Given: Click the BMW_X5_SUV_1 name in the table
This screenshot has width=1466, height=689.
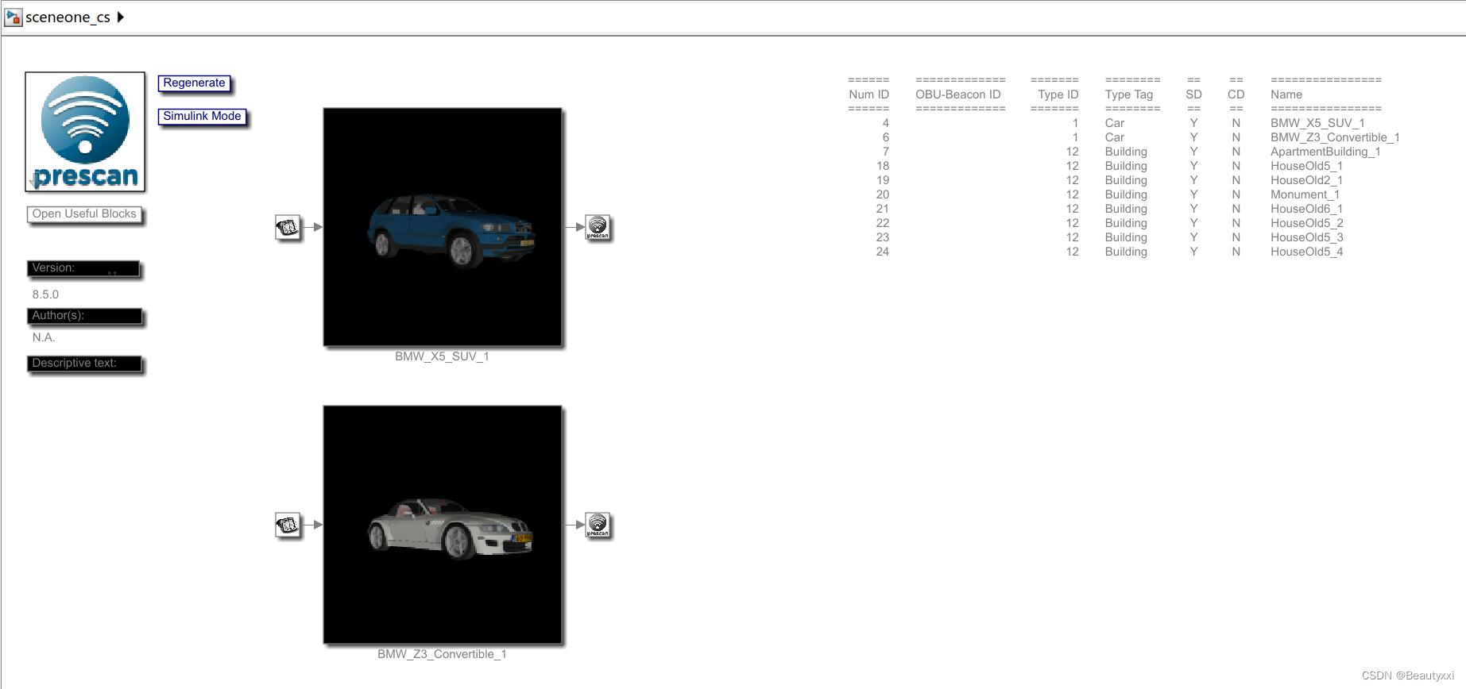Looking at the screenshot, I should pos(1317,123).
